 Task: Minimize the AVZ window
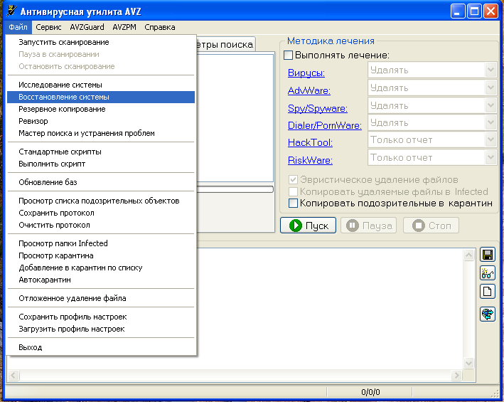click(x=458, y=11)
